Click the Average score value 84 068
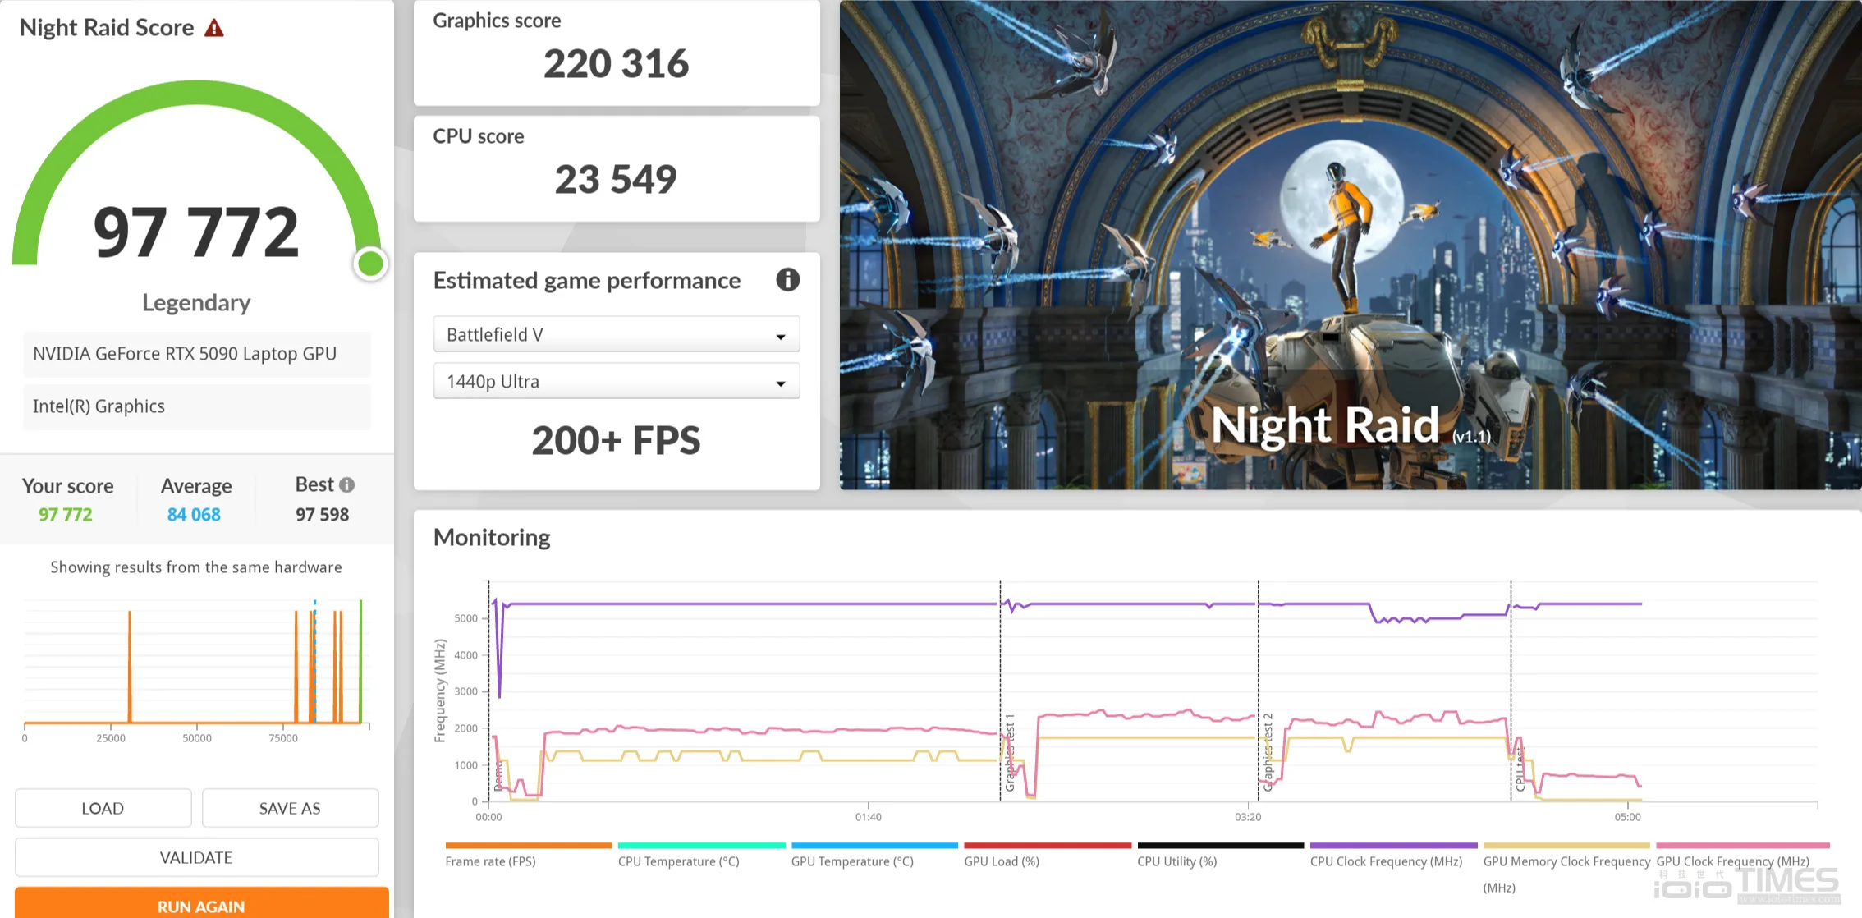 194,515
